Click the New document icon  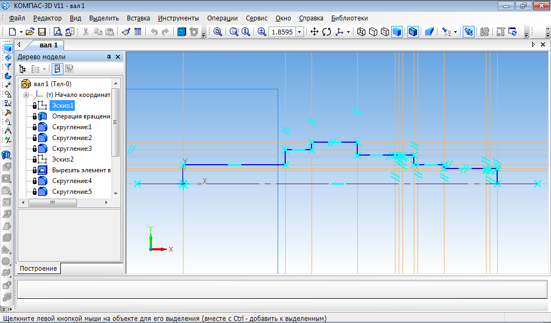coord(12,32)
